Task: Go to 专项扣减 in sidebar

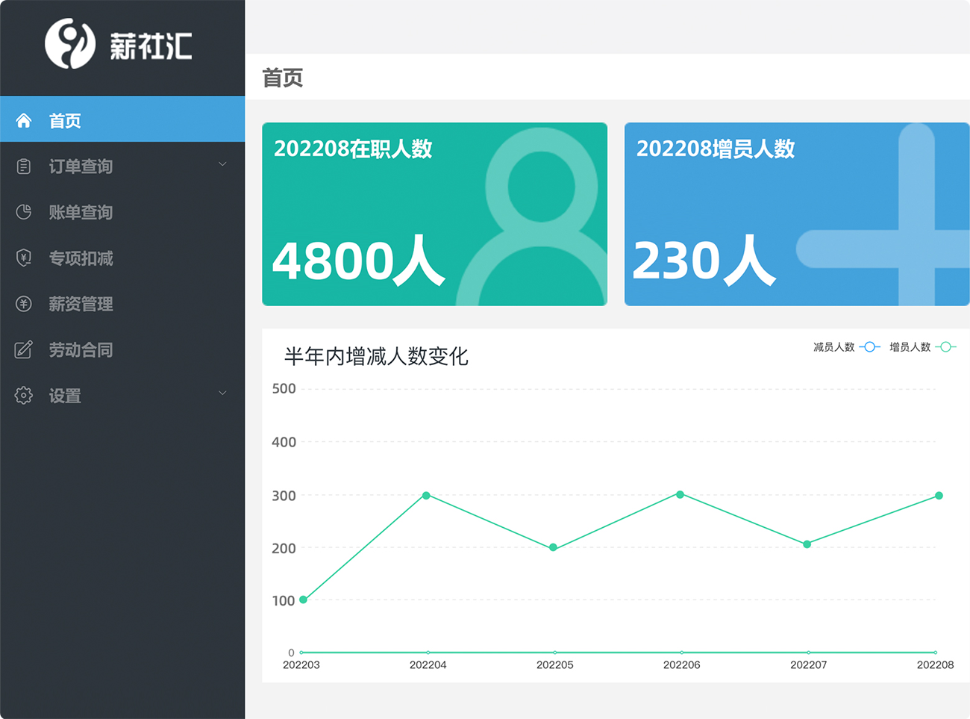Action: (81, 258)
